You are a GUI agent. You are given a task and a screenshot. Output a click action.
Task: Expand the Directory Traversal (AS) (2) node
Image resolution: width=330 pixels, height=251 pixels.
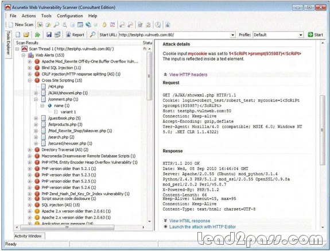30,150
